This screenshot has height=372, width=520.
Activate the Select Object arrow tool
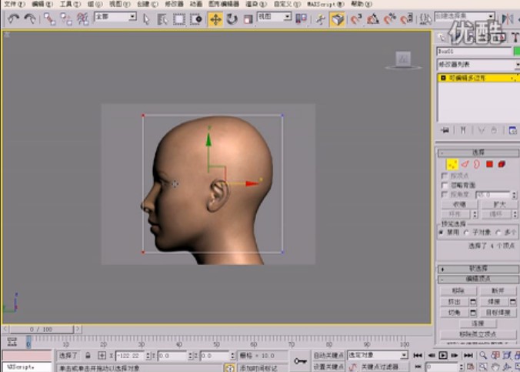click(147, 18)
